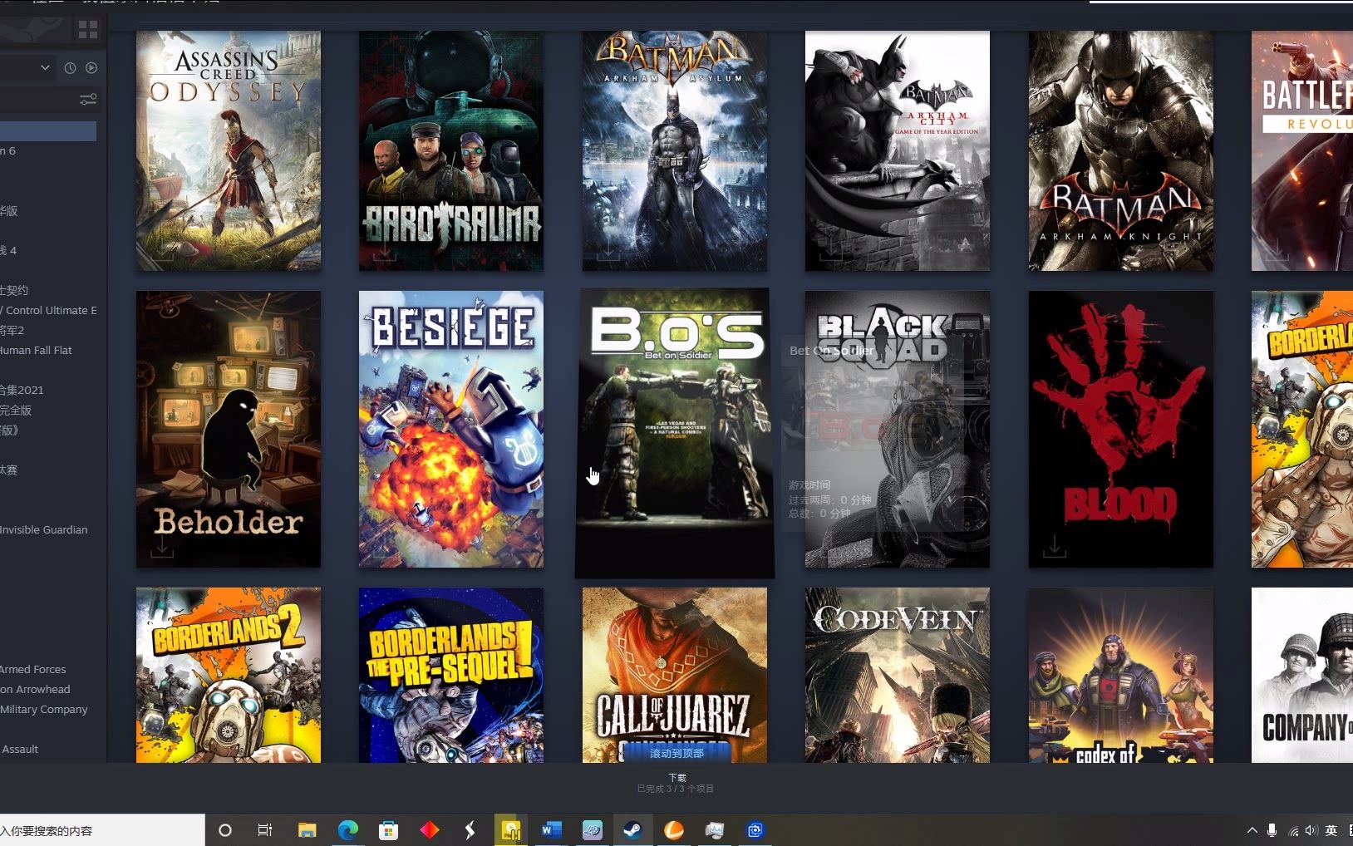1353x846 pixels.
Task: Download icon on Beholder cover
Action: (162, 546)
